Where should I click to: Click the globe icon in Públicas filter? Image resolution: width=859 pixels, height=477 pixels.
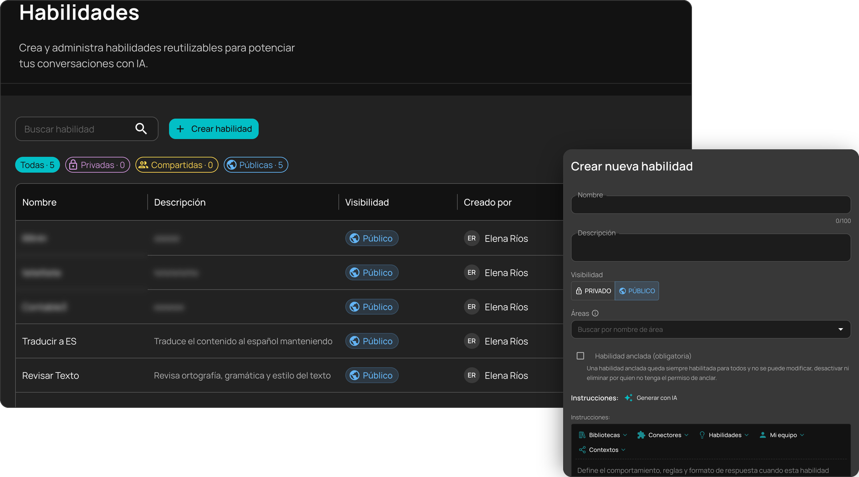(231, 165)
